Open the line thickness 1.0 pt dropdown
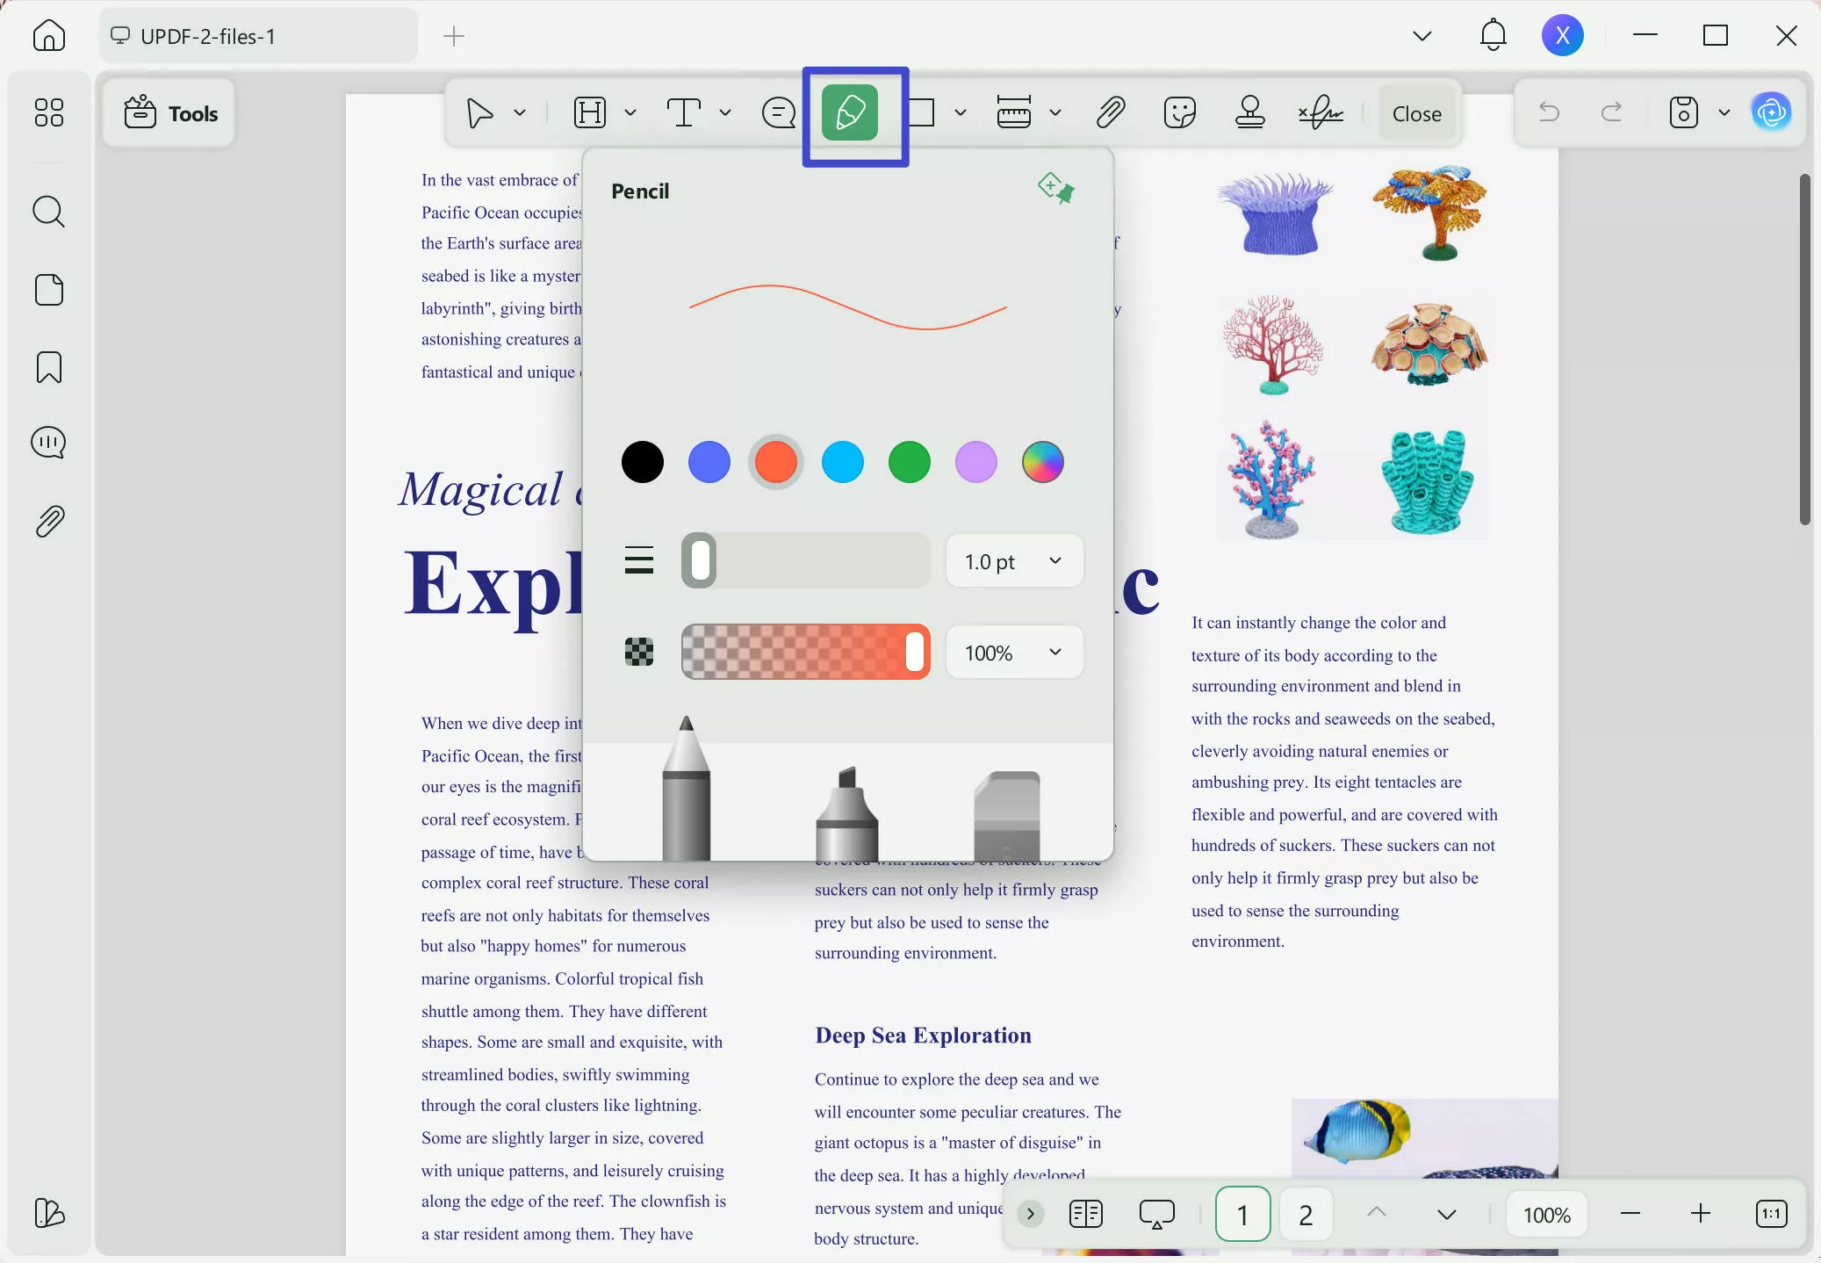Viewport: 1821px width, 1263px height. (x=1014, y=561)
